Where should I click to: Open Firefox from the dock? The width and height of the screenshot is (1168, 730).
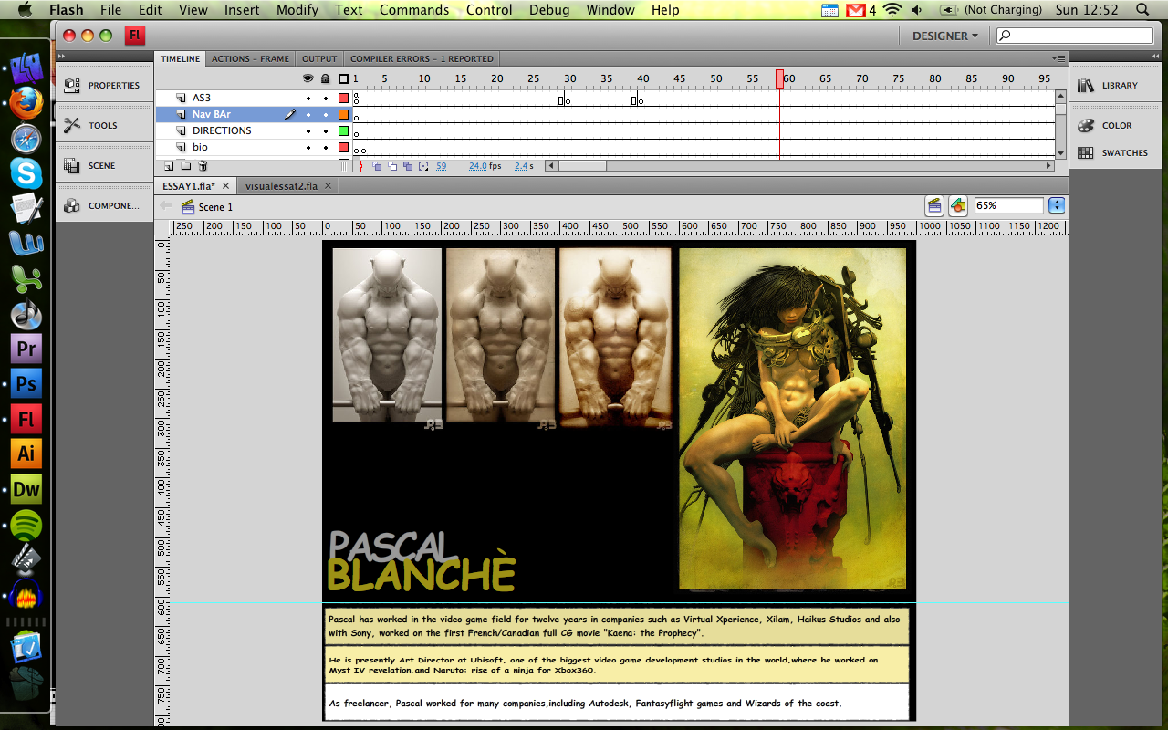click(26, 103)
